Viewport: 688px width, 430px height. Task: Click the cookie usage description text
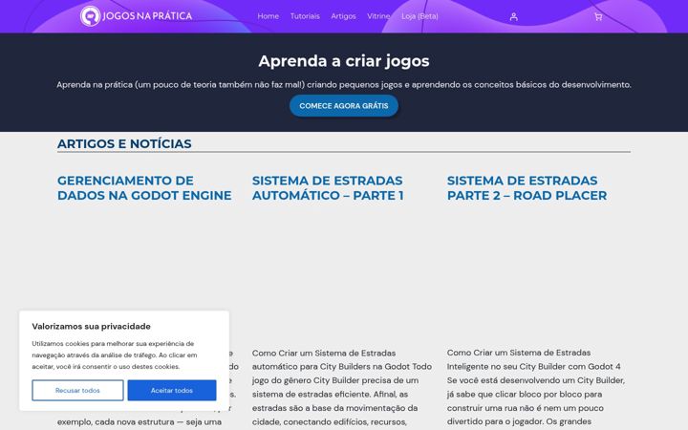point(115,355)
